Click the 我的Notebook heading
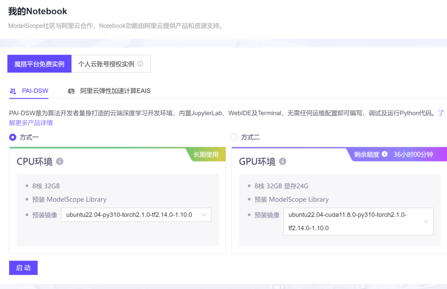The image size is (447, 289). (38, 11)
